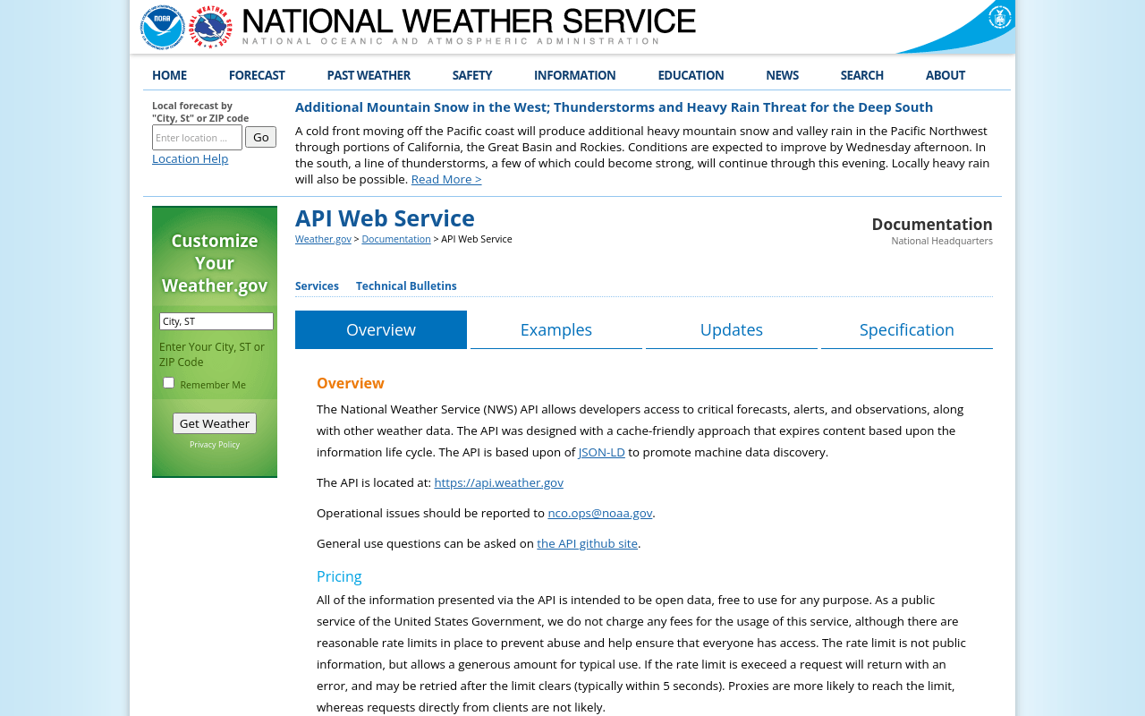Open the Technical Bulletins link
This screenshot has height=716, width=1145.
tap(406, 286)
